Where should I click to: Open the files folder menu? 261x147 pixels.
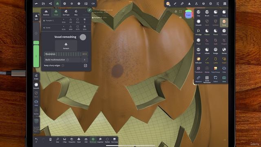43,4
